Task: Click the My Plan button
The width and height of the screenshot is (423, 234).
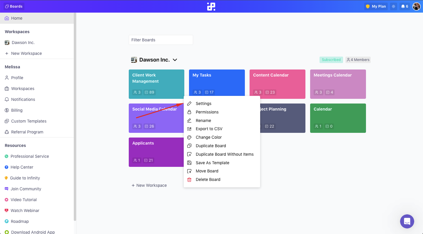Action: pyautogui.click(x=376, y=6)
